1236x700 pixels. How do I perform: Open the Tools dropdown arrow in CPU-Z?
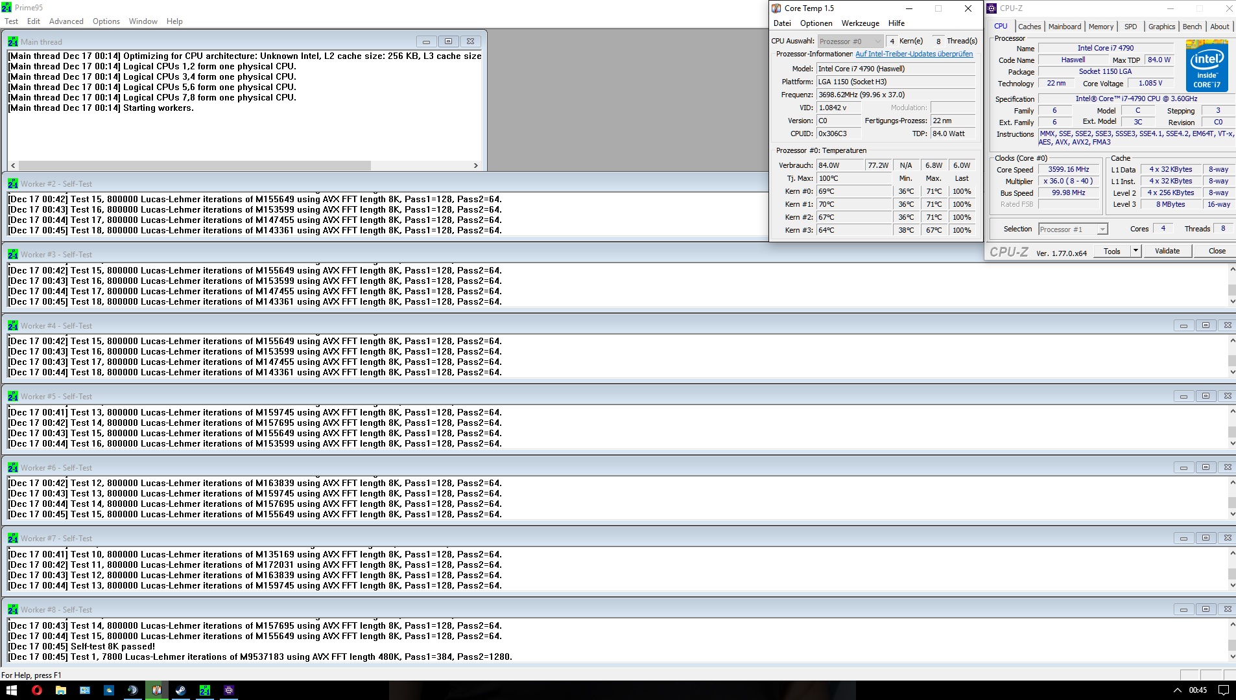pyautogui.click(x=1135, y=251)
